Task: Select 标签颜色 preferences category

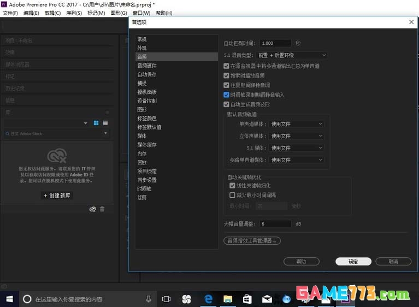Action: click(176, 119)
